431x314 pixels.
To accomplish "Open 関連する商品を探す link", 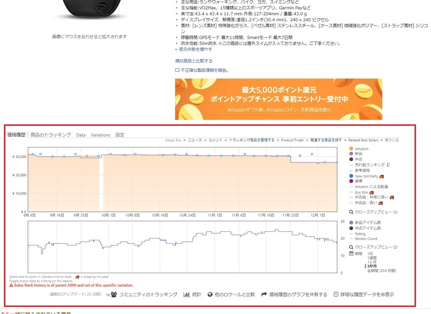I will pyautogui.click(x=326, y=140).
